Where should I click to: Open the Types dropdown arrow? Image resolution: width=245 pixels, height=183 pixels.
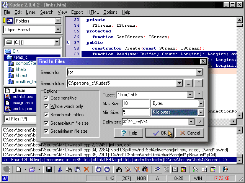pos(190,95)
